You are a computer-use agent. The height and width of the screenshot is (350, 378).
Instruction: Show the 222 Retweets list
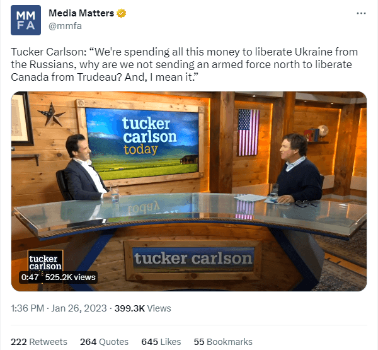pos(39,342)
